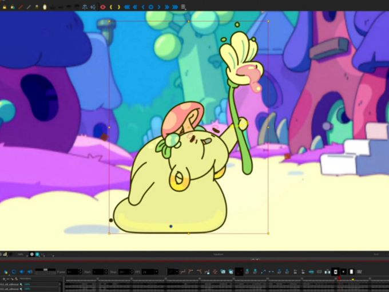This screenshot has width=389, height=292.
Task: Click the single right chevron icon
Action: point(159,7)
